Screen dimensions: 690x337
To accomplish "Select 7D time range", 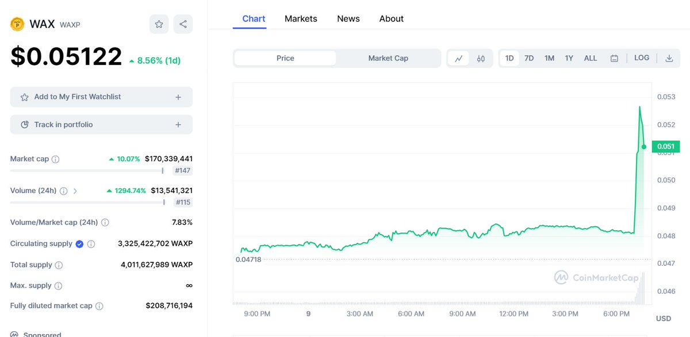I will [x=529, y=58].
